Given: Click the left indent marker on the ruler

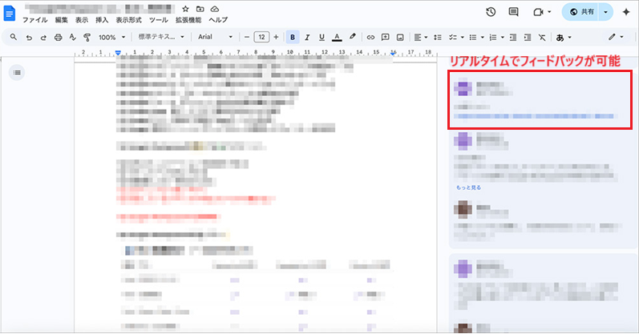Looking at the screenshot, I should click(x=118, y=53).
